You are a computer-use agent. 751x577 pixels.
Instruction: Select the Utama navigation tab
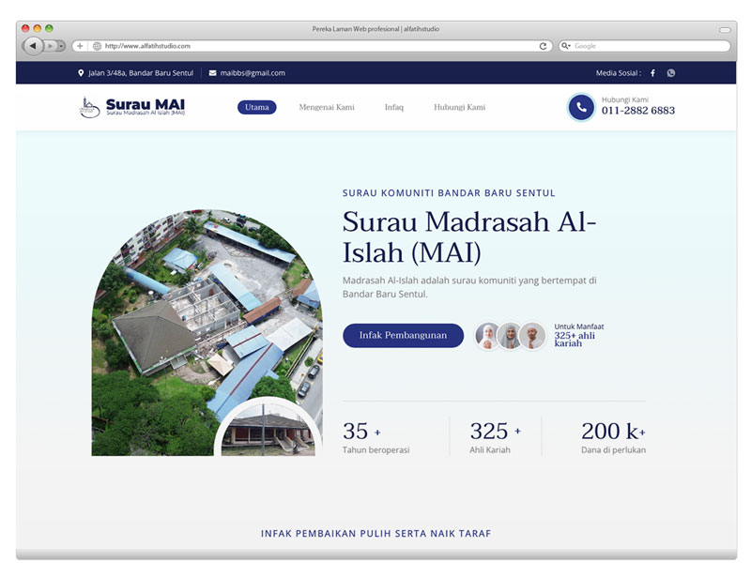click(256, 107)
